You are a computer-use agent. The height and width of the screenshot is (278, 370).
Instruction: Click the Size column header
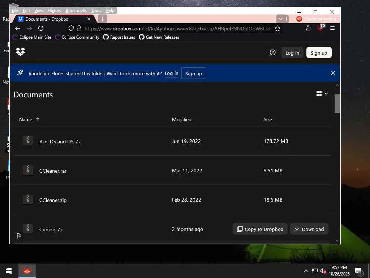tap(268, 119)
